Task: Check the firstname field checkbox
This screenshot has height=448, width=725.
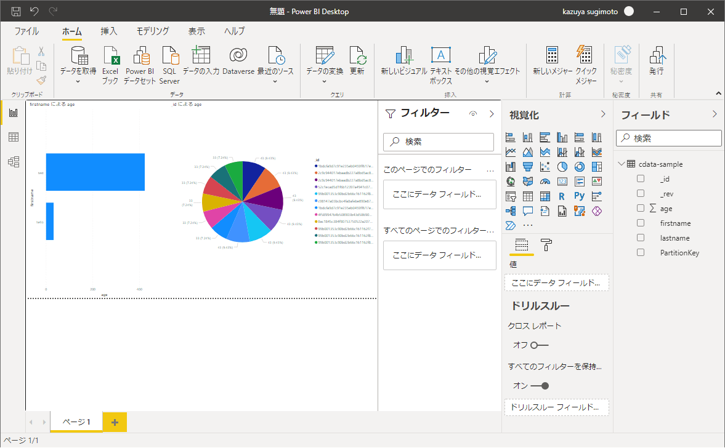Action: pos(641,223)
